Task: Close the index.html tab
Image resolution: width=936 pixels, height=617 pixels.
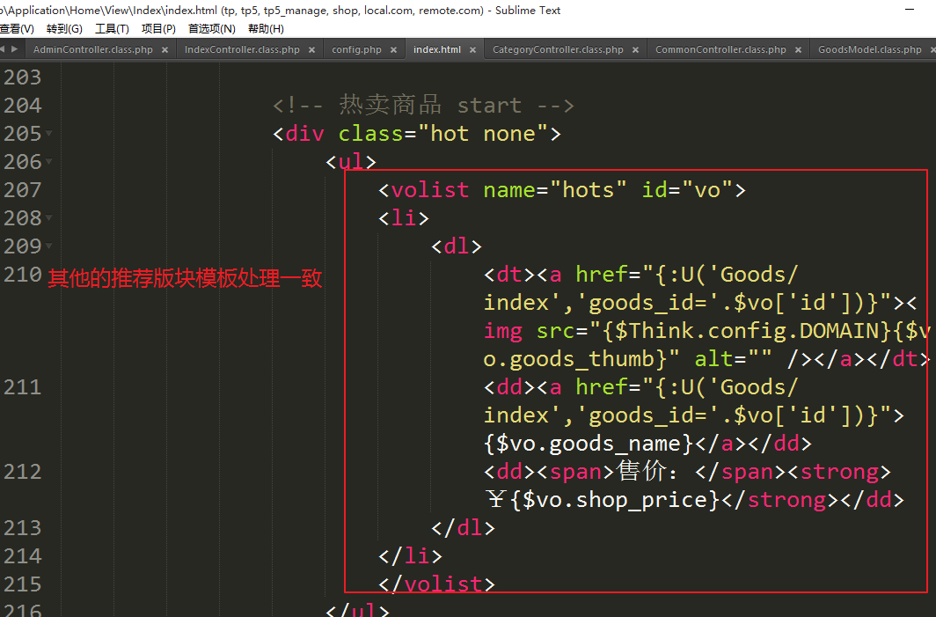Action: pos(473,50)
